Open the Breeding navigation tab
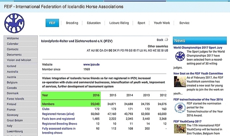This screenshot has height=136, width=230. 72,23
